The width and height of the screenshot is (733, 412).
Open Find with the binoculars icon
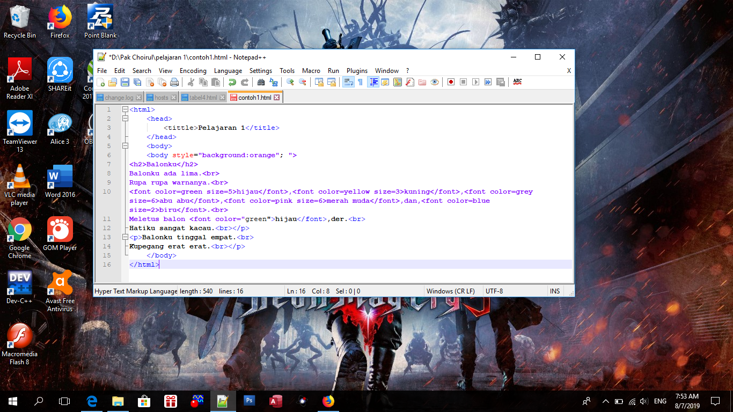(261, 82)
